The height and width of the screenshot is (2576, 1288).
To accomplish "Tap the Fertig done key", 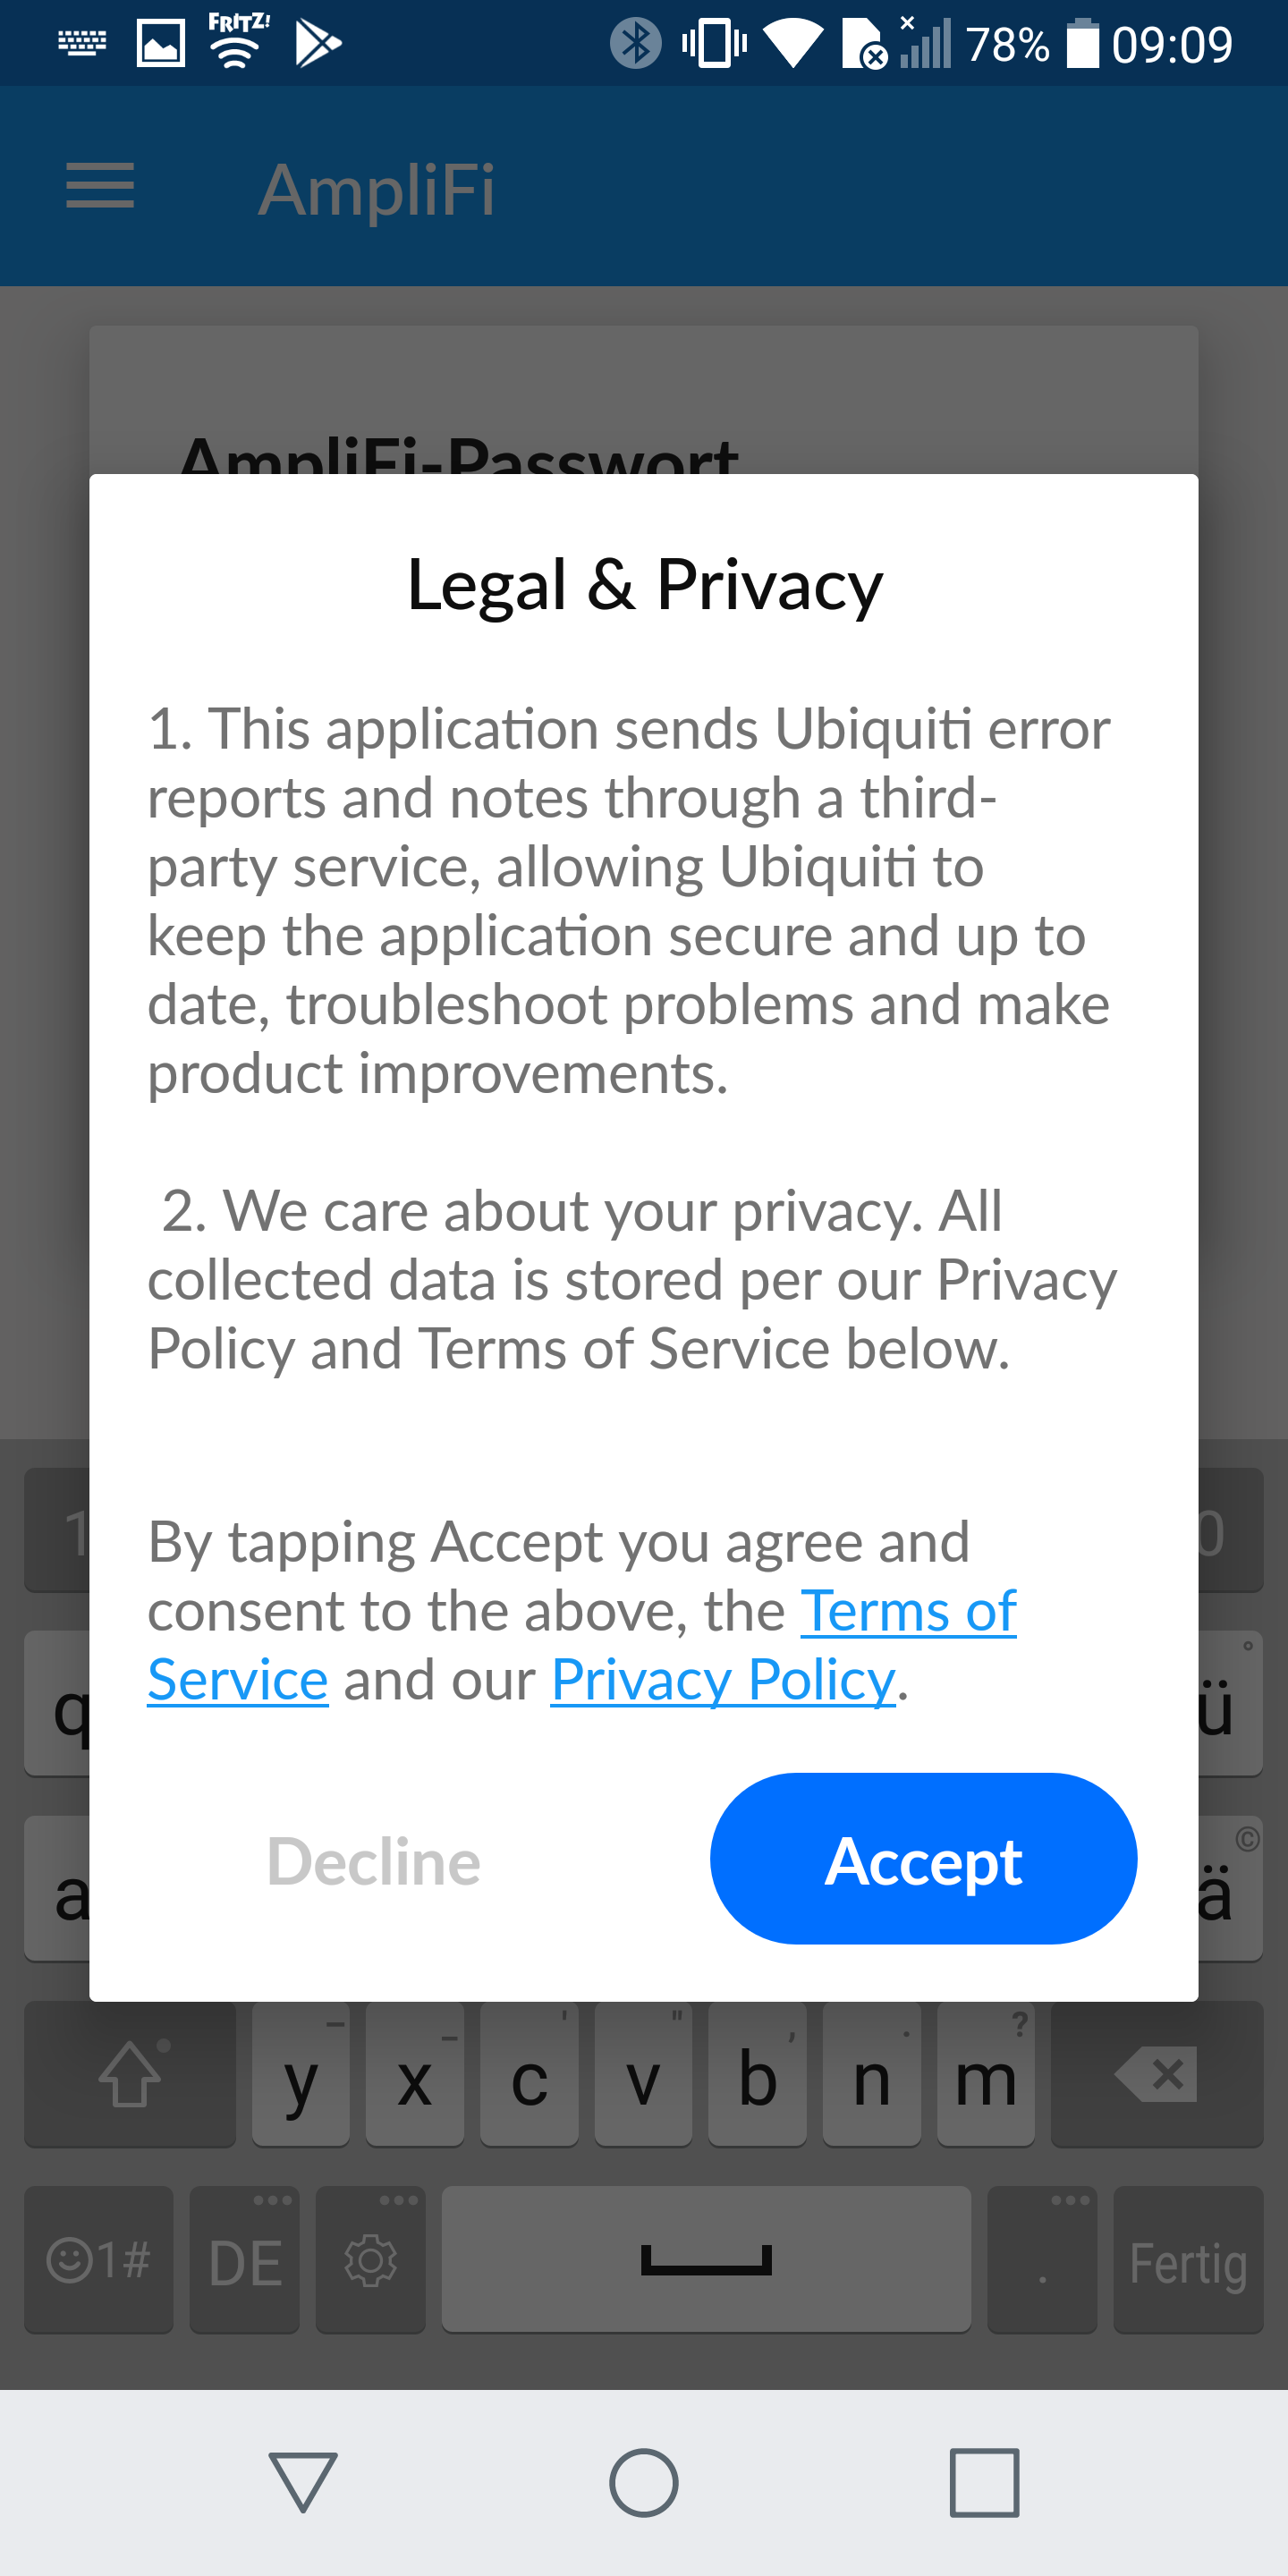I will pyautogui.click(x=1187, y=2260).
